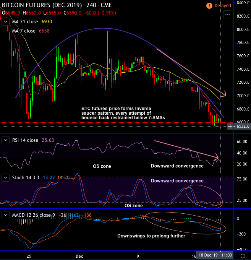Click the Dec label on the time axis
This screenshot has width=251, height=260.
click(79, 256)
